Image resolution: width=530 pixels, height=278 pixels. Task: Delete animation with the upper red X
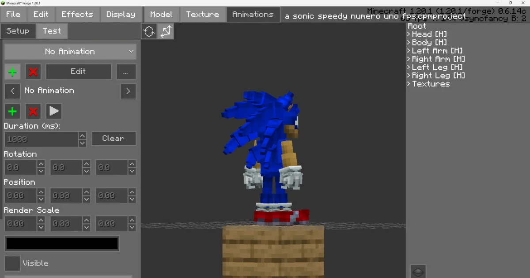pos(33,71)
